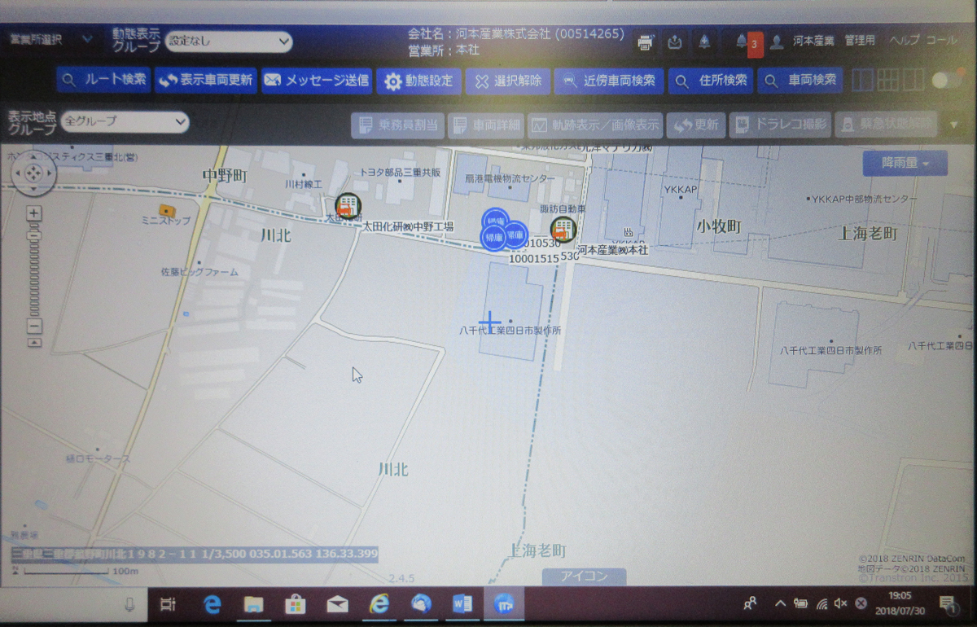Viewport: 977px width, 627px height.
Task: Click the 佐藤ピッグファーム map label
Action: coord(199,272)
